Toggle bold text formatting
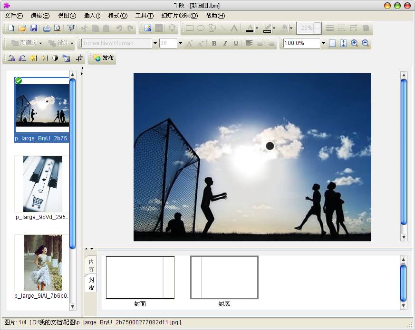415x330 pixels. 214,43
